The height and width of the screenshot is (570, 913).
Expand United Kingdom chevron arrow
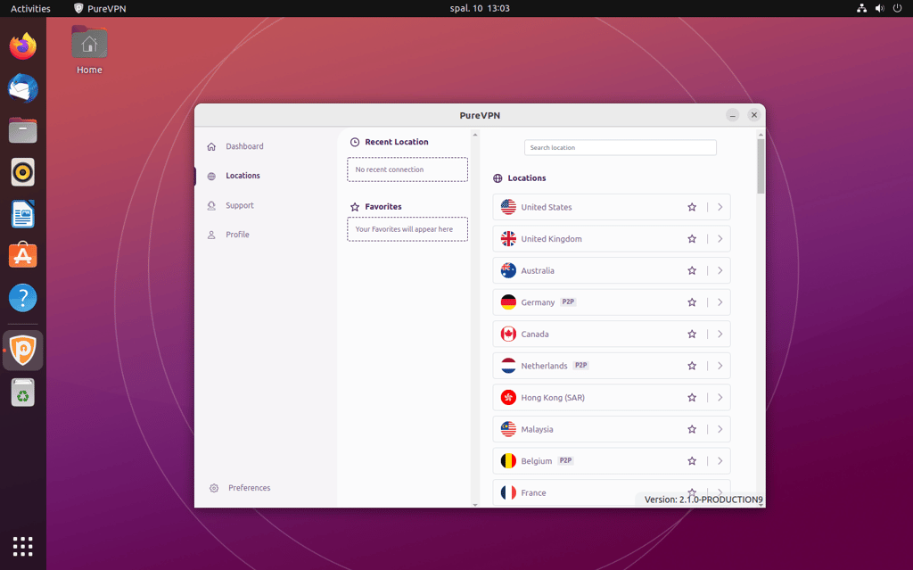point(720,239)
